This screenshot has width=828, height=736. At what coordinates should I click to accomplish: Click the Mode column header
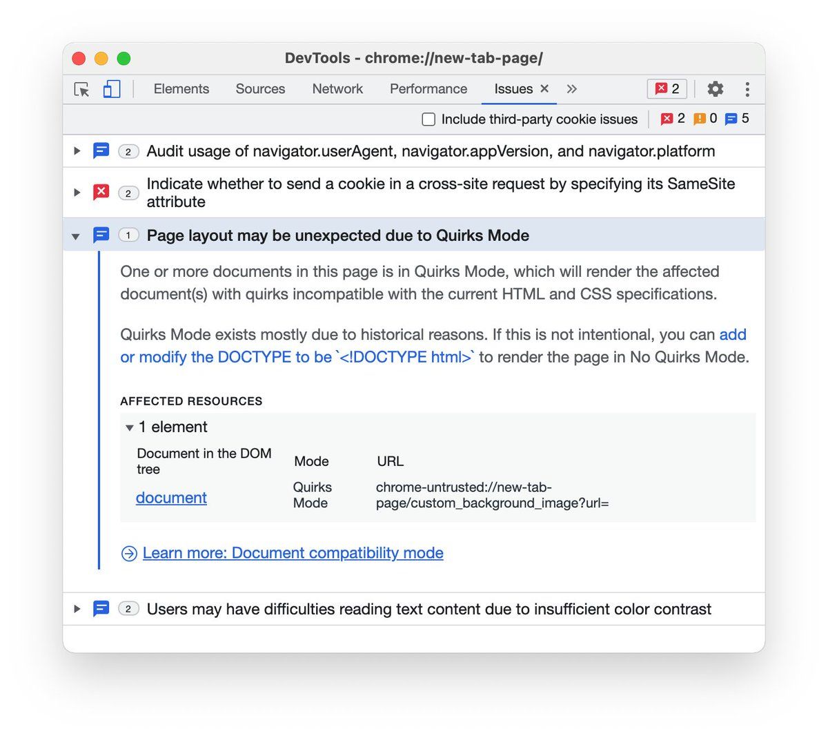pos(311,461)
